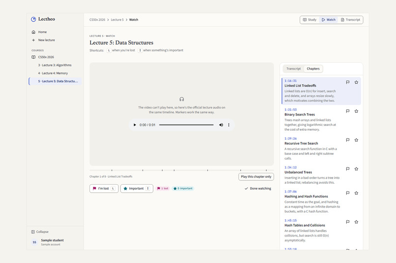
Task: Flag Recursive Tree Search chapter
Action: [x=348, y=140]
